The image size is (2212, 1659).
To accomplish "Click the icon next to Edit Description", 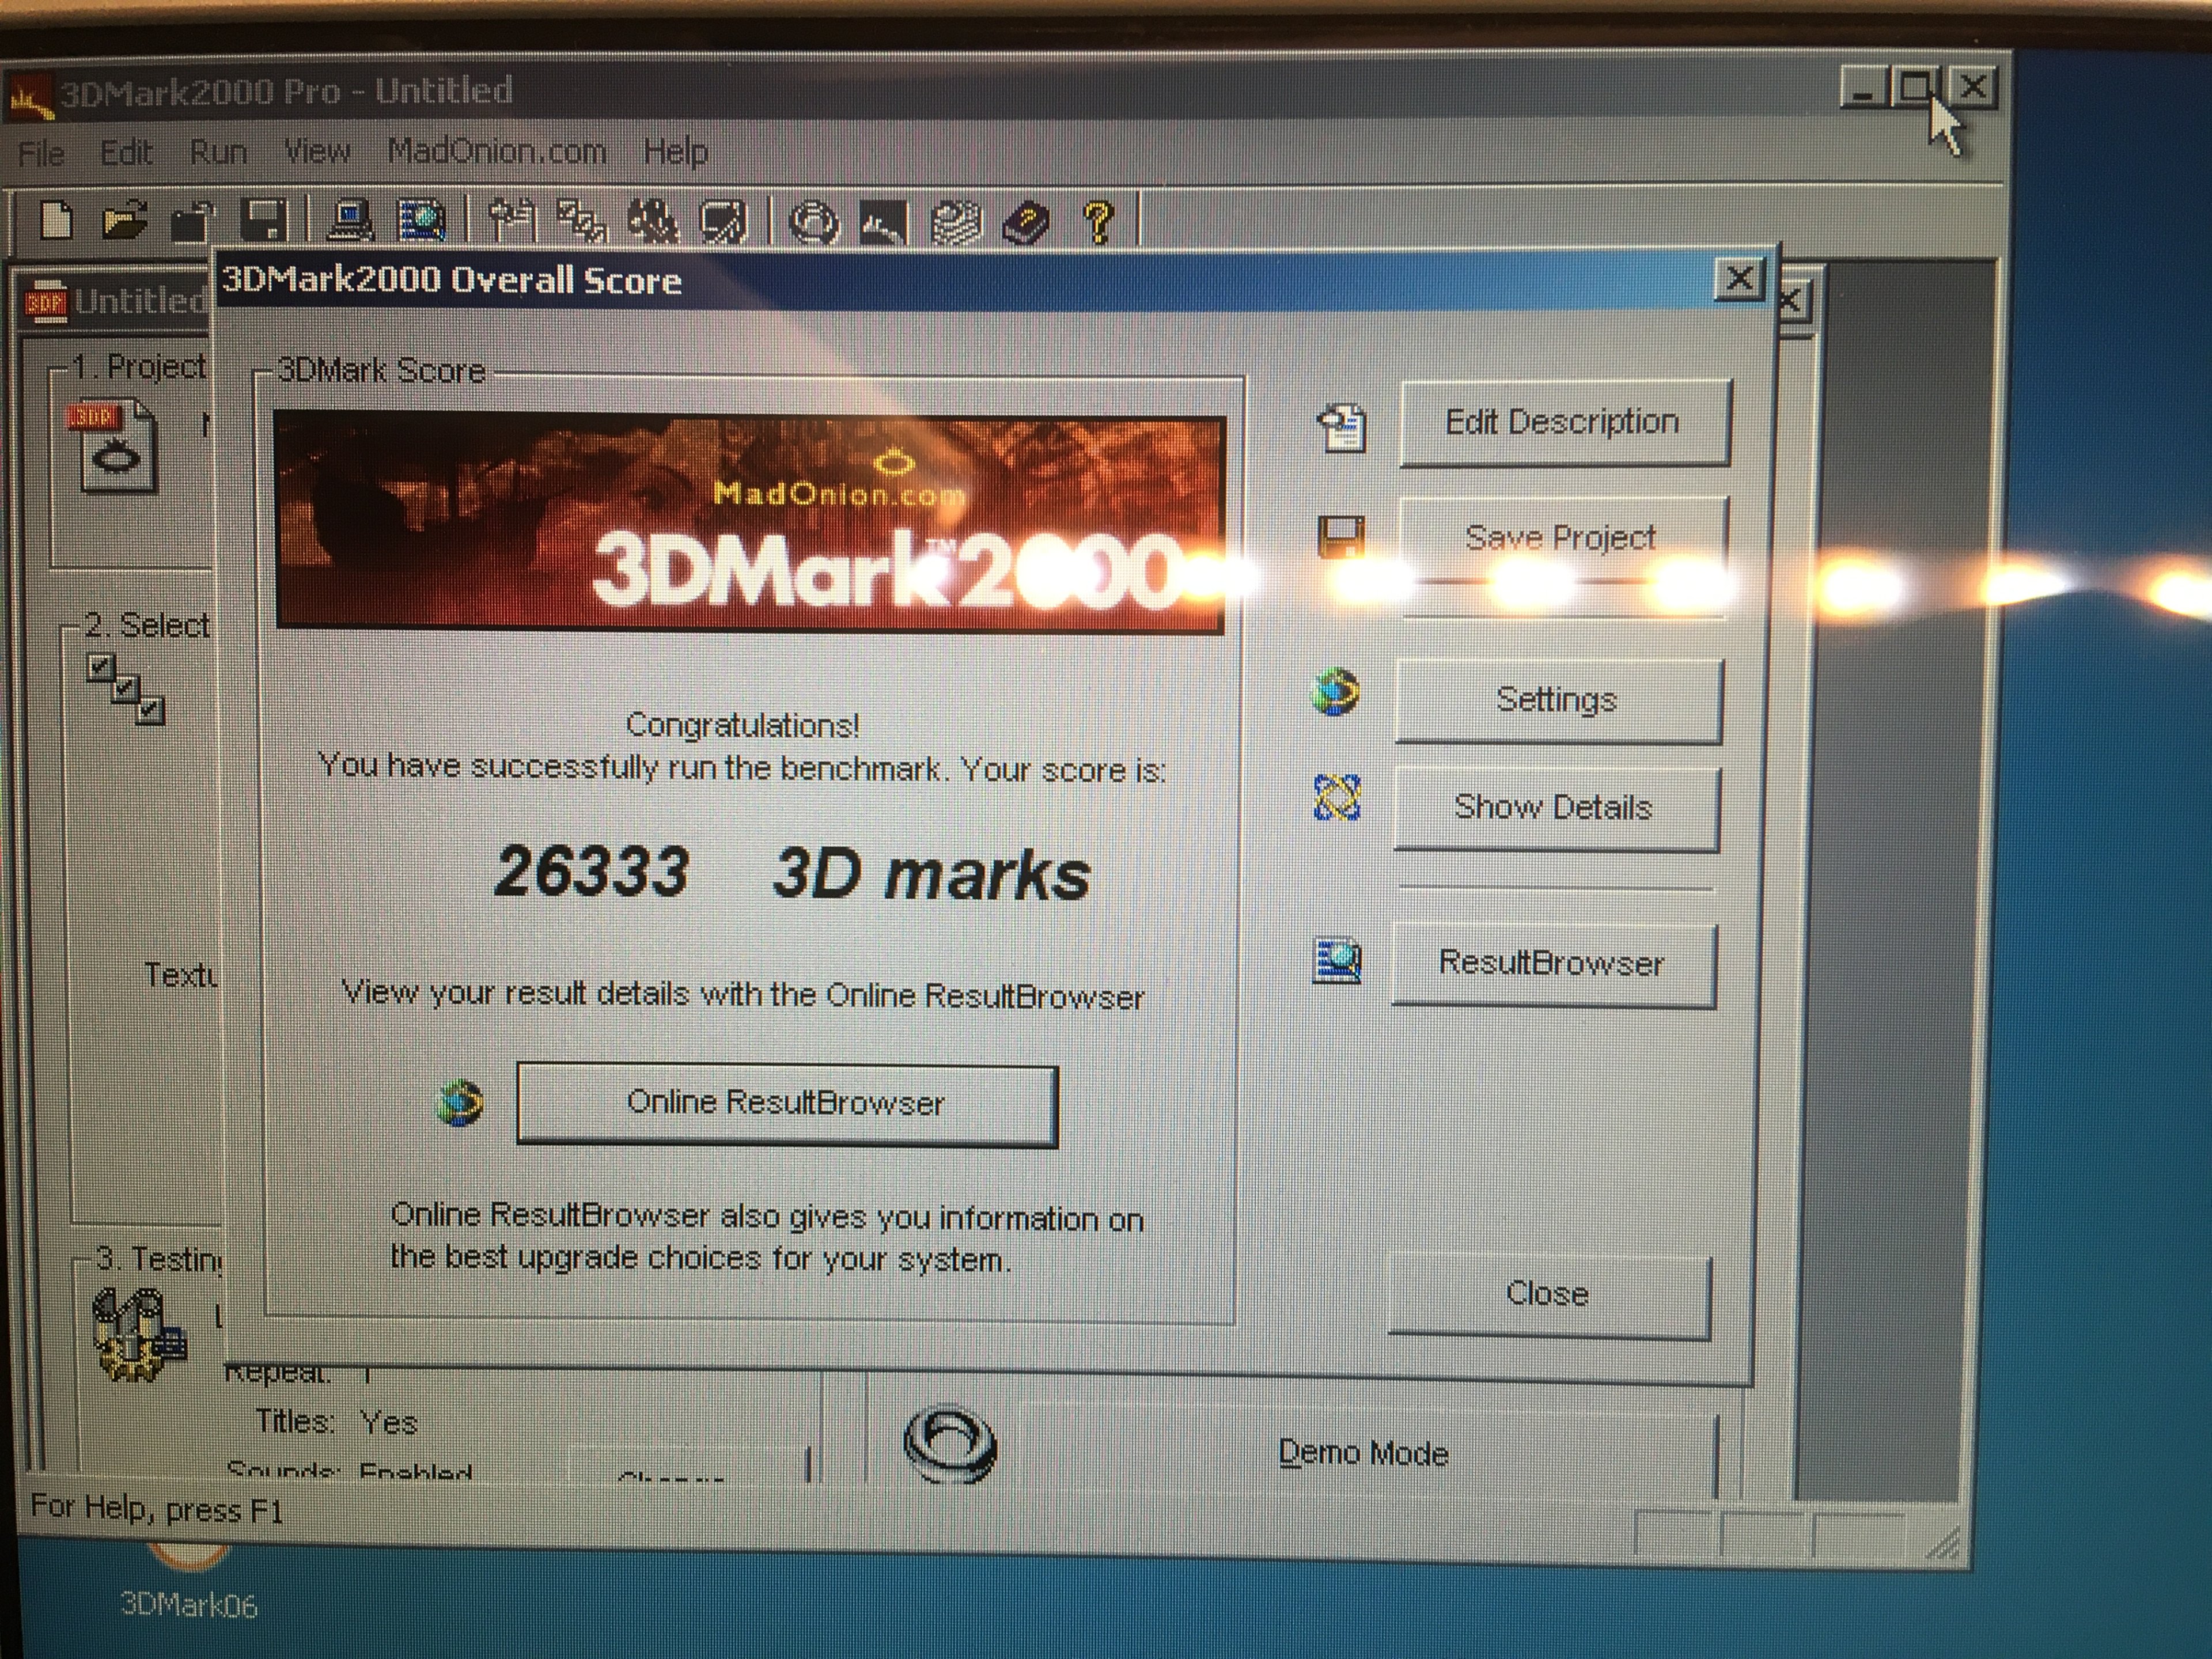I will (x=1341, y=427).
